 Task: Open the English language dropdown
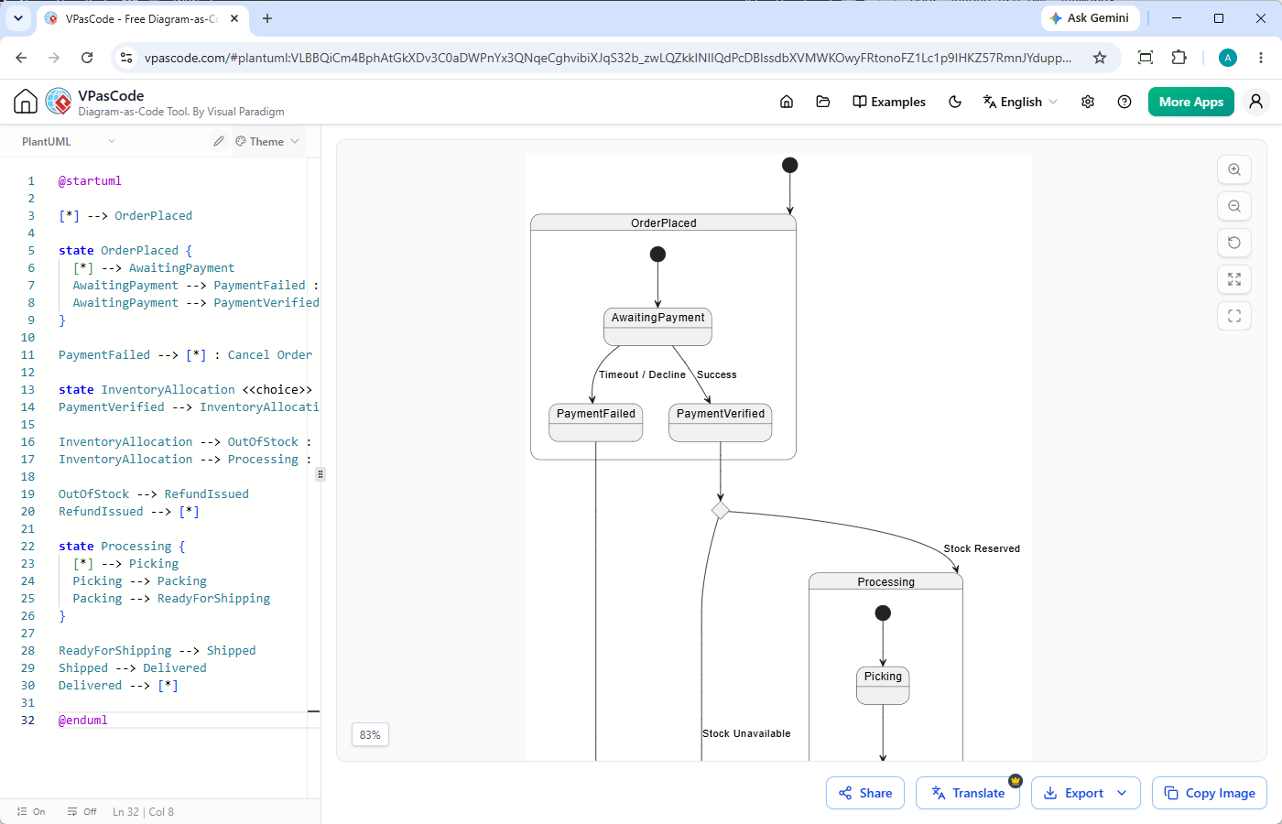1020,102
